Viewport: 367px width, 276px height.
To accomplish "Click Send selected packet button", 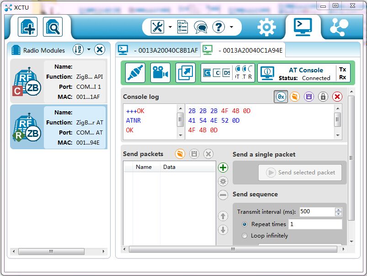I will click(x=300, y=173).
